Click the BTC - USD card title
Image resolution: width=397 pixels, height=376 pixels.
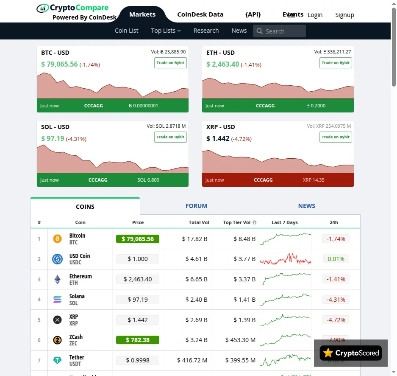pos(55,53)
